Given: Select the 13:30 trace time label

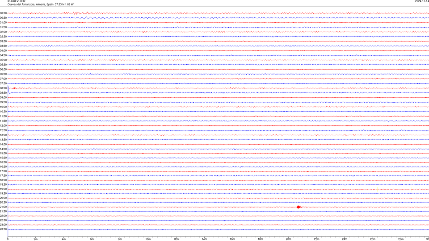Looking at the screenshot, I should click(x=3, y=140).
